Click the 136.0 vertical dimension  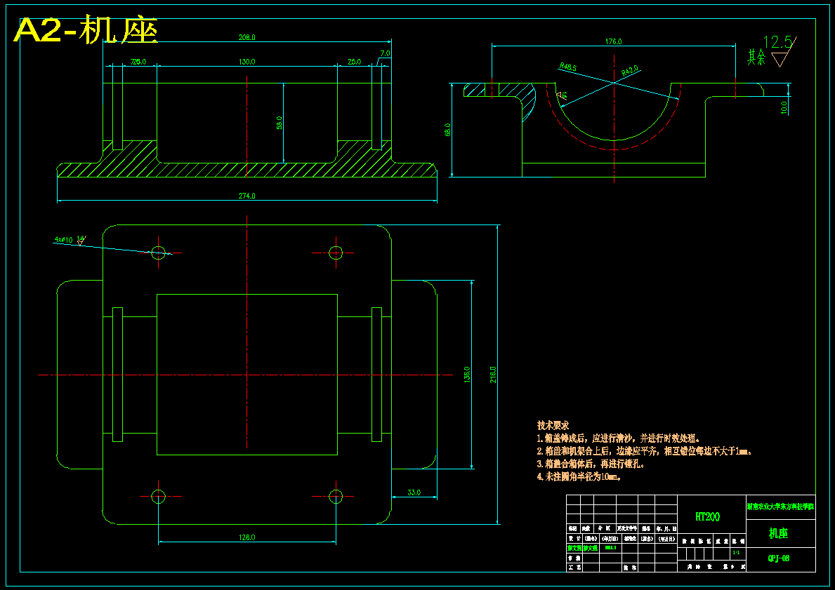click(467, 375)
